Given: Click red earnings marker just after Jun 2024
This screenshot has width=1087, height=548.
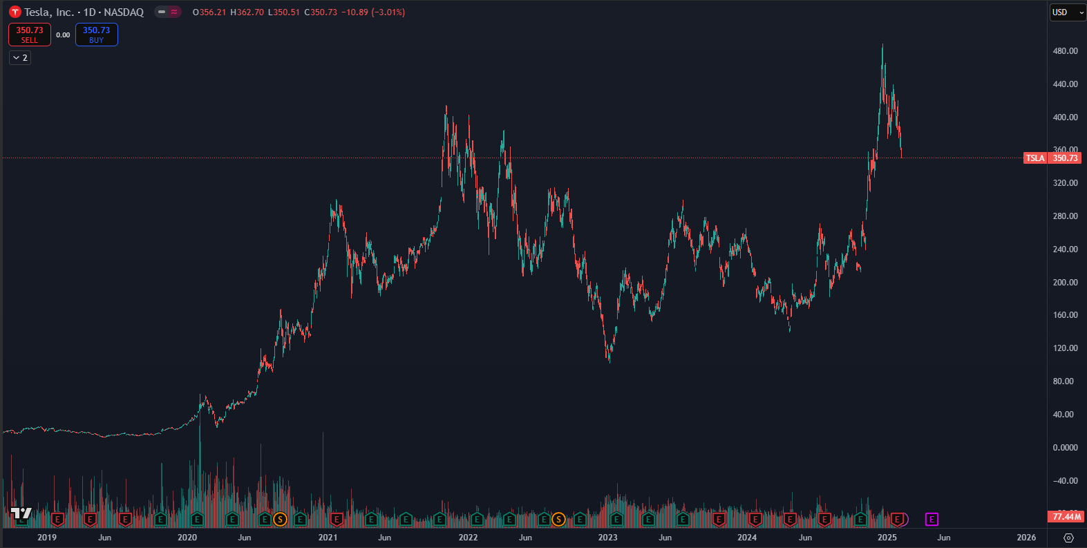Looking at the screenshot, I should pyautogui.click(x=824, y=519).
